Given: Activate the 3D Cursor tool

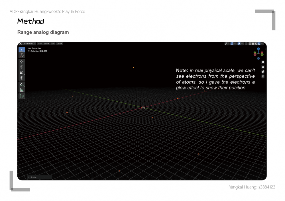Looking at the screenshot, I should point(22,55).
